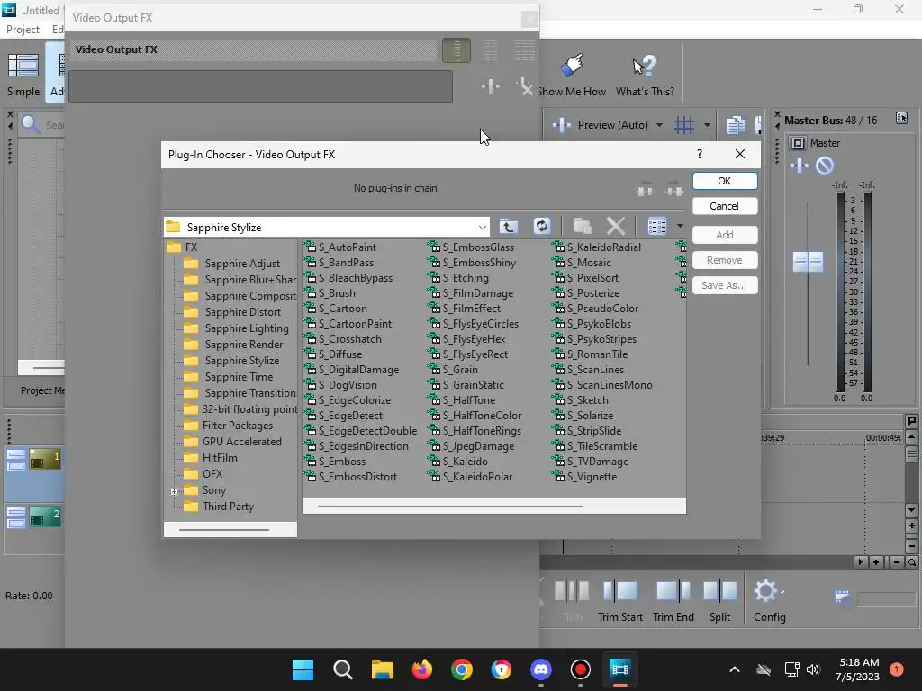This screenshot has height=691, width=922.
Task: Click the views list icon
Action: 656,226
